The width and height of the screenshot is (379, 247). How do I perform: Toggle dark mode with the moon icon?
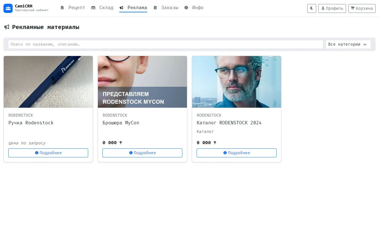coord(312,8)
